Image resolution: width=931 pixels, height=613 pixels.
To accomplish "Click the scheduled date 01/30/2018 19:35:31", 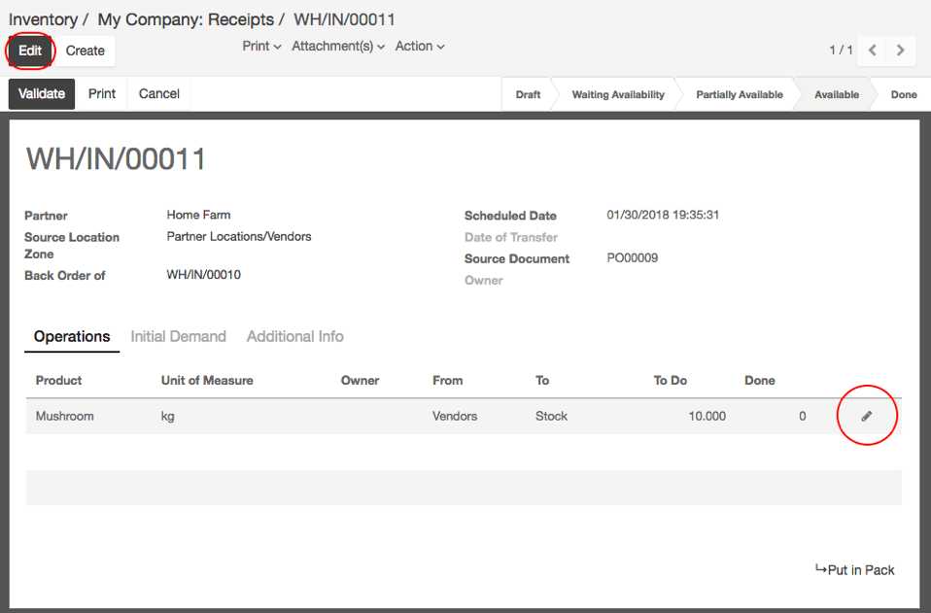I will coord(663,215).
